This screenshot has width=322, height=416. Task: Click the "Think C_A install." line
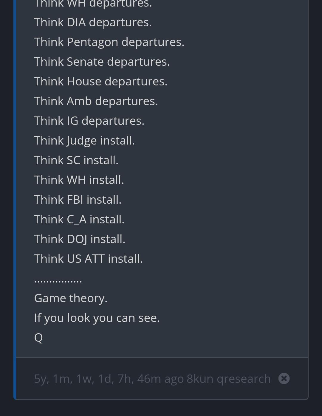pyautogui.click(x=79, y=219)
